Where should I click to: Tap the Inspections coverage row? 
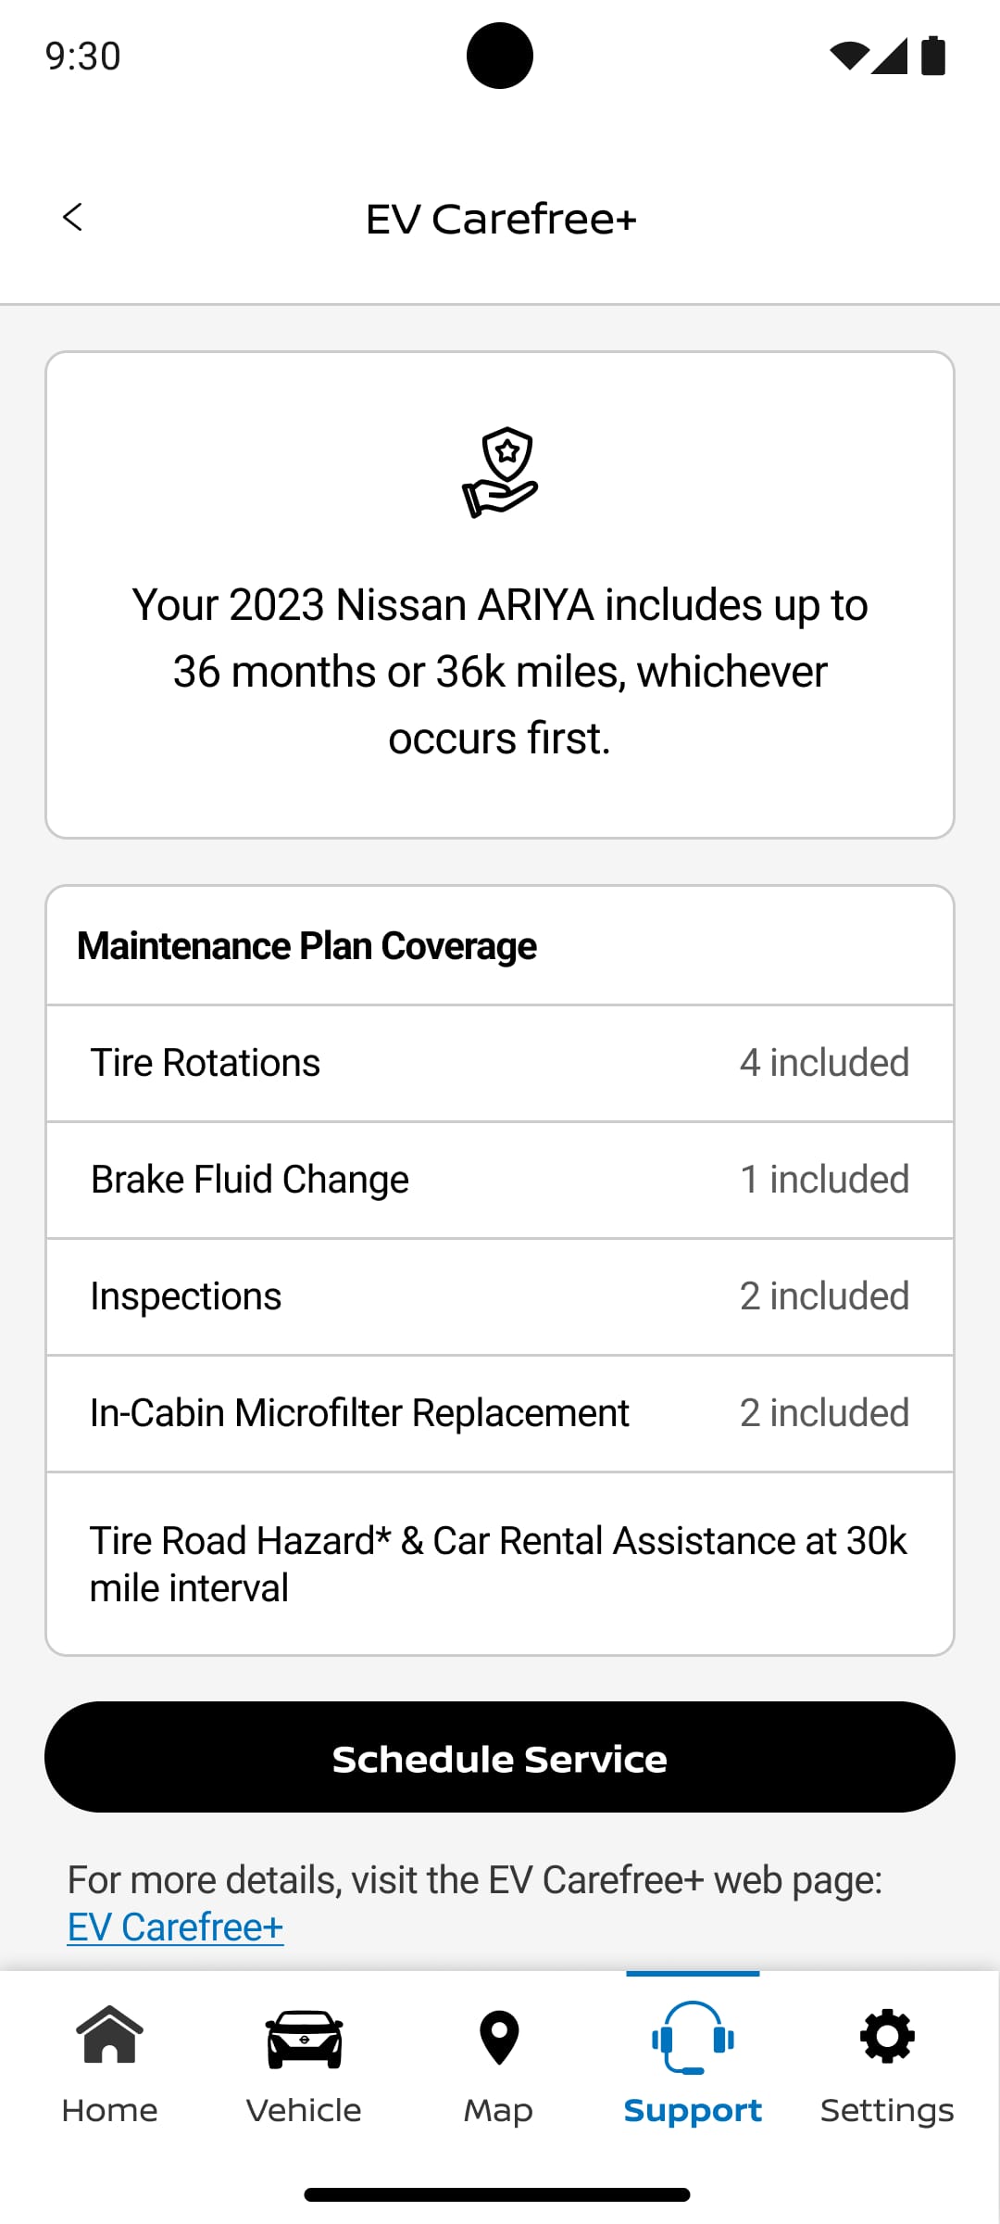pyautogui.click(x=500, y=1296)
